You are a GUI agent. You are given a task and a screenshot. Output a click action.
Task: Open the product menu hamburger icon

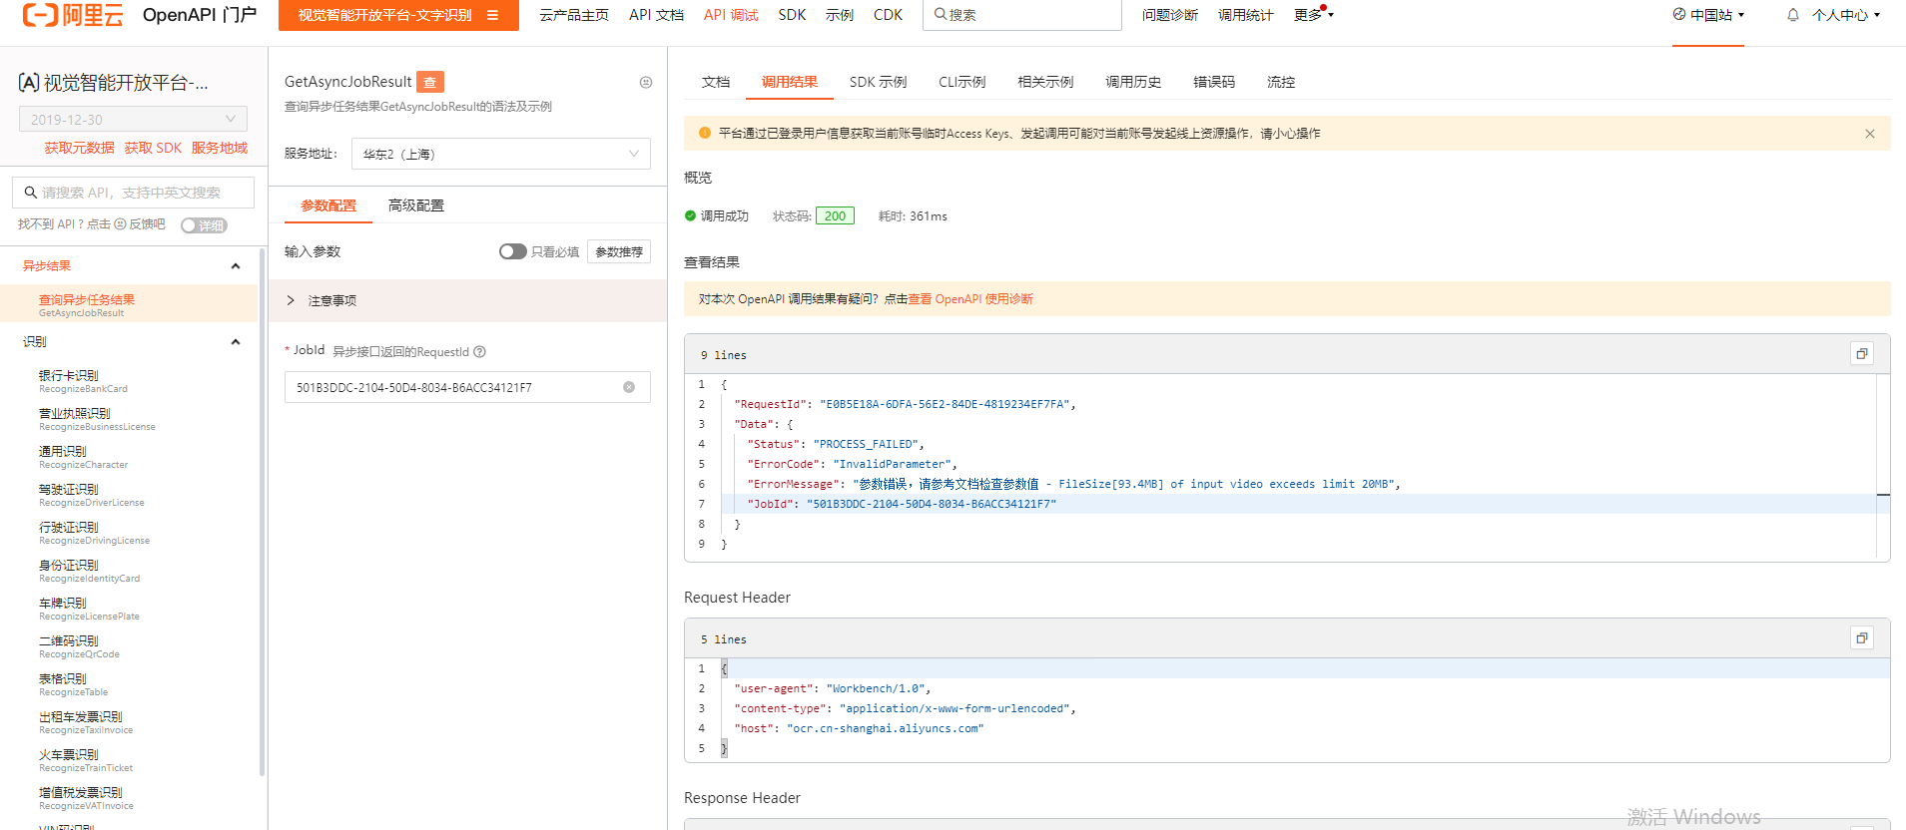(x=492, y=15)
